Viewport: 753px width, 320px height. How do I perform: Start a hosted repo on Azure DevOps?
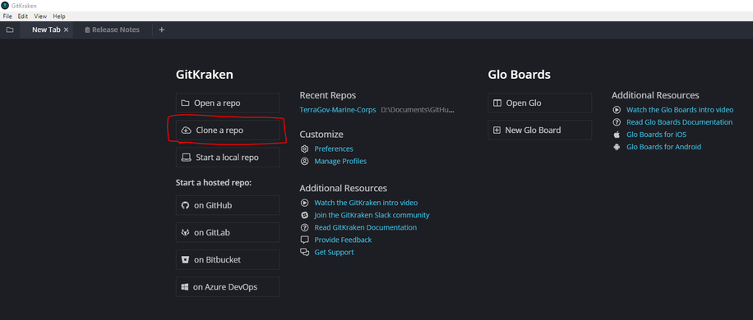click(x=228, y=287)
